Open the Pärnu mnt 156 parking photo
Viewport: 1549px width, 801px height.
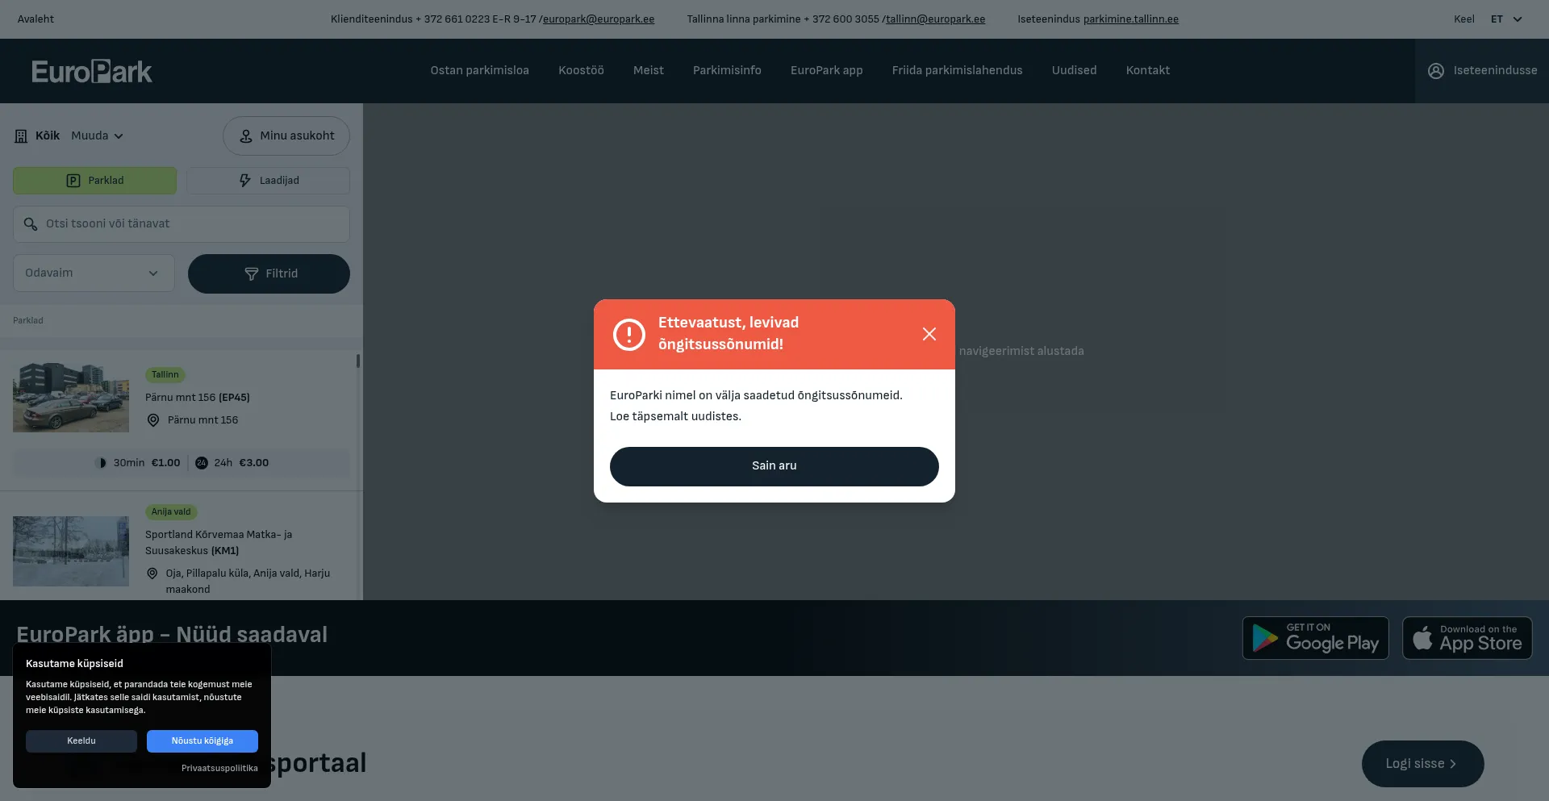coord(71,398)
